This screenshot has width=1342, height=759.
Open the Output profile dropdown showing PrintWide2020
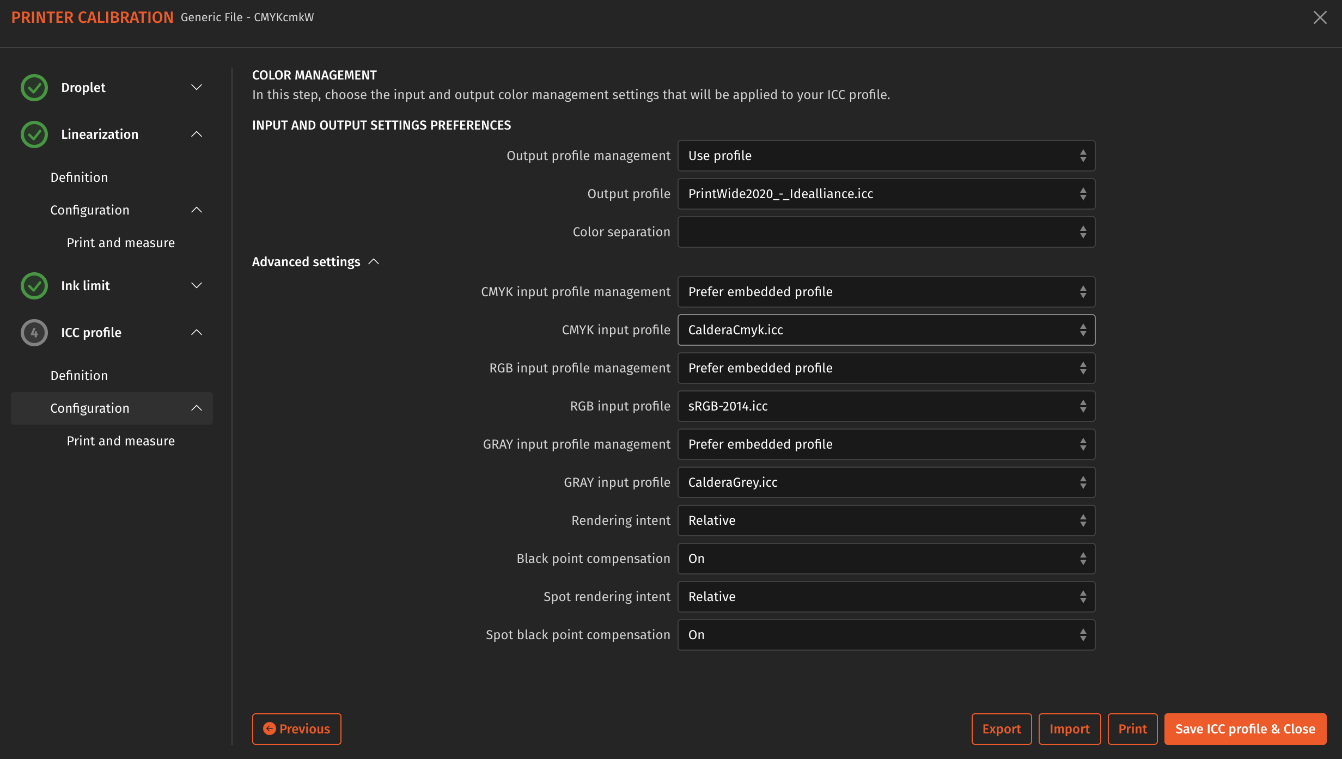[886, 194]
